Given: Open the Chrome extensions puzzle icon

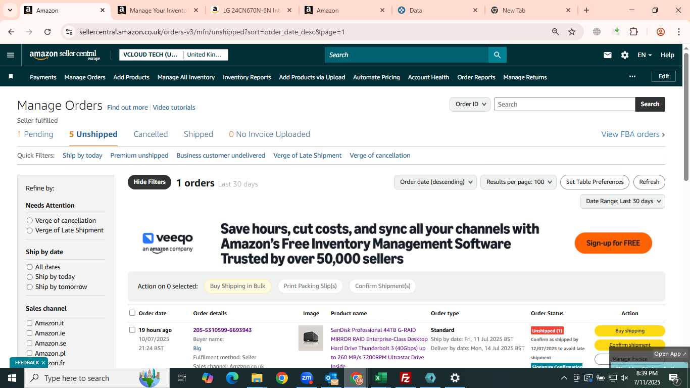Looking at the screenshot, I should click(633, 32).
